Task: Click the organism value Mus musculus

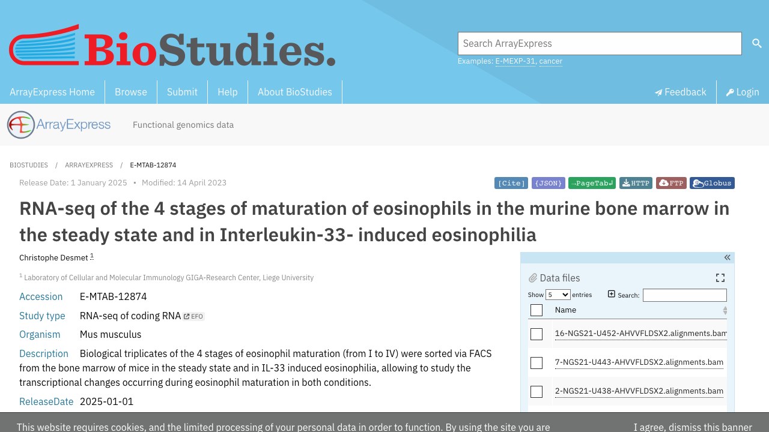Action: click(111, 334)
